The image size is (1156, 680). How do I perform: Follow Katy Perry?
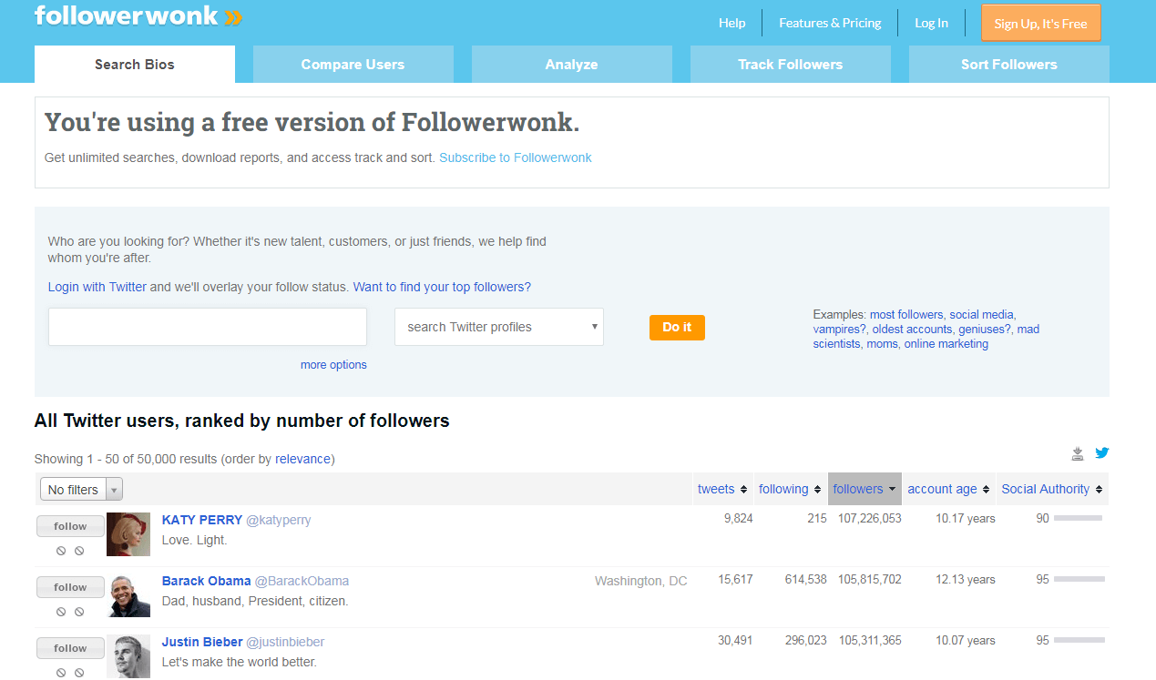tap(70, 526)
